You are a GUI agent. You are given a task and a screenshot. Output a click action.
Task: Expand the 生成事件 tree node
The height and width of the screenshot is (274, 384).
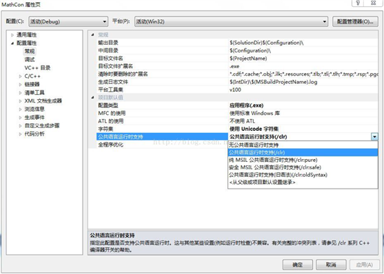pyautogui.click(x=20, y=118)
